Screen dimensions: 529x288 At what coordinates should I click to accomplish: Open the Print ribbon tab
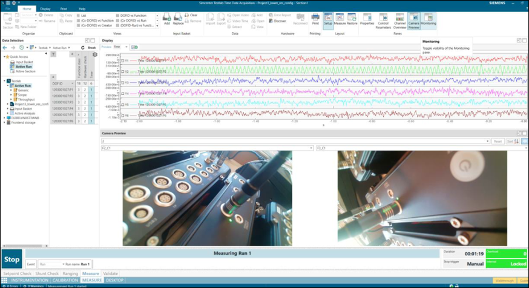tap(64, 8)
